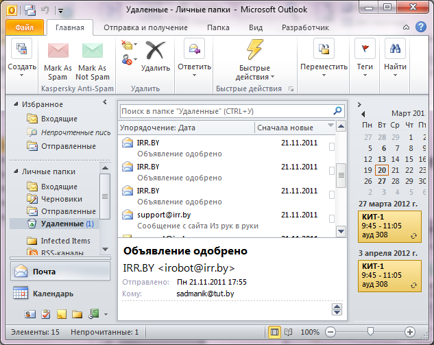This screenshot has width=434, height=345.
Task: Open the Почта navigation button
Action: [x=60, y=272]
